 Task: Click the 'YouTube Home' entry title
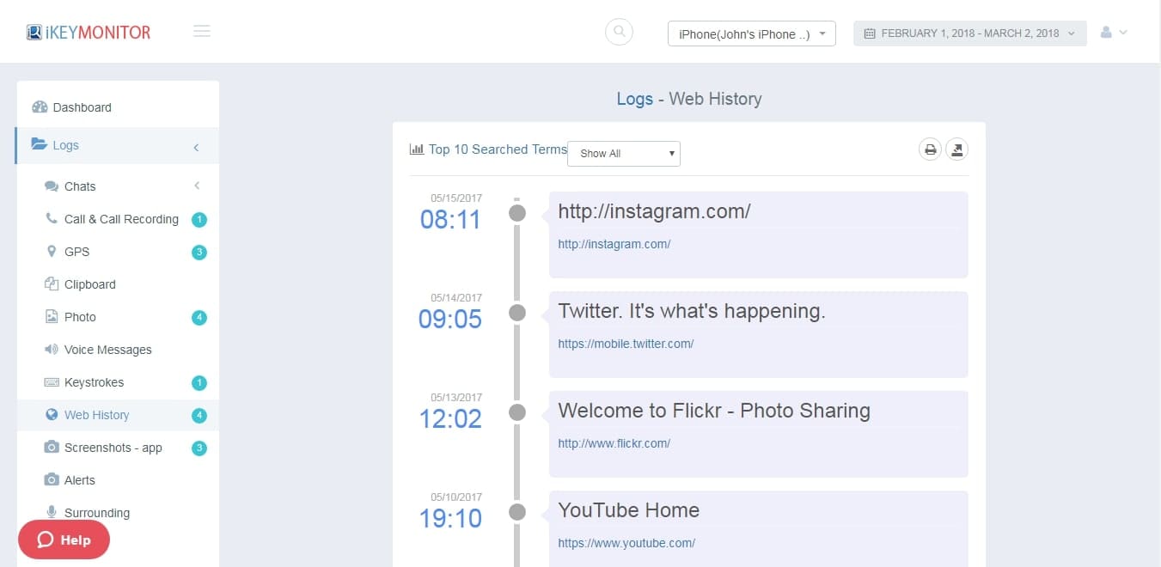(x=628, y=510)
